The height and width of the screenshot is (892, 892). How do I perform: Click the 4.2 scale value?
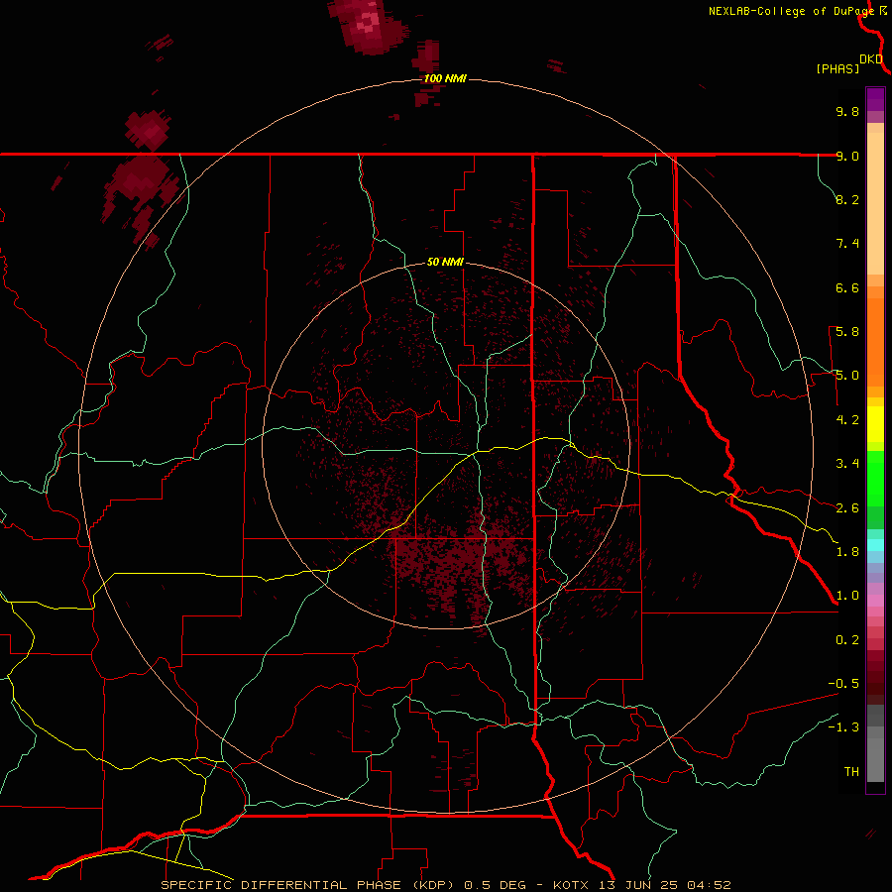847,420
